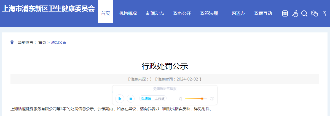Stop the voice broadcast playback
330x116 pixels.
[x=131, y=99]
